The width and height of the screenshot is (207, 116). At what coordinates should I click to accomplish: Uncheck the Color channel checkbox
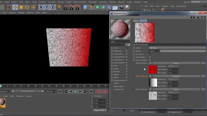point(127,48)
